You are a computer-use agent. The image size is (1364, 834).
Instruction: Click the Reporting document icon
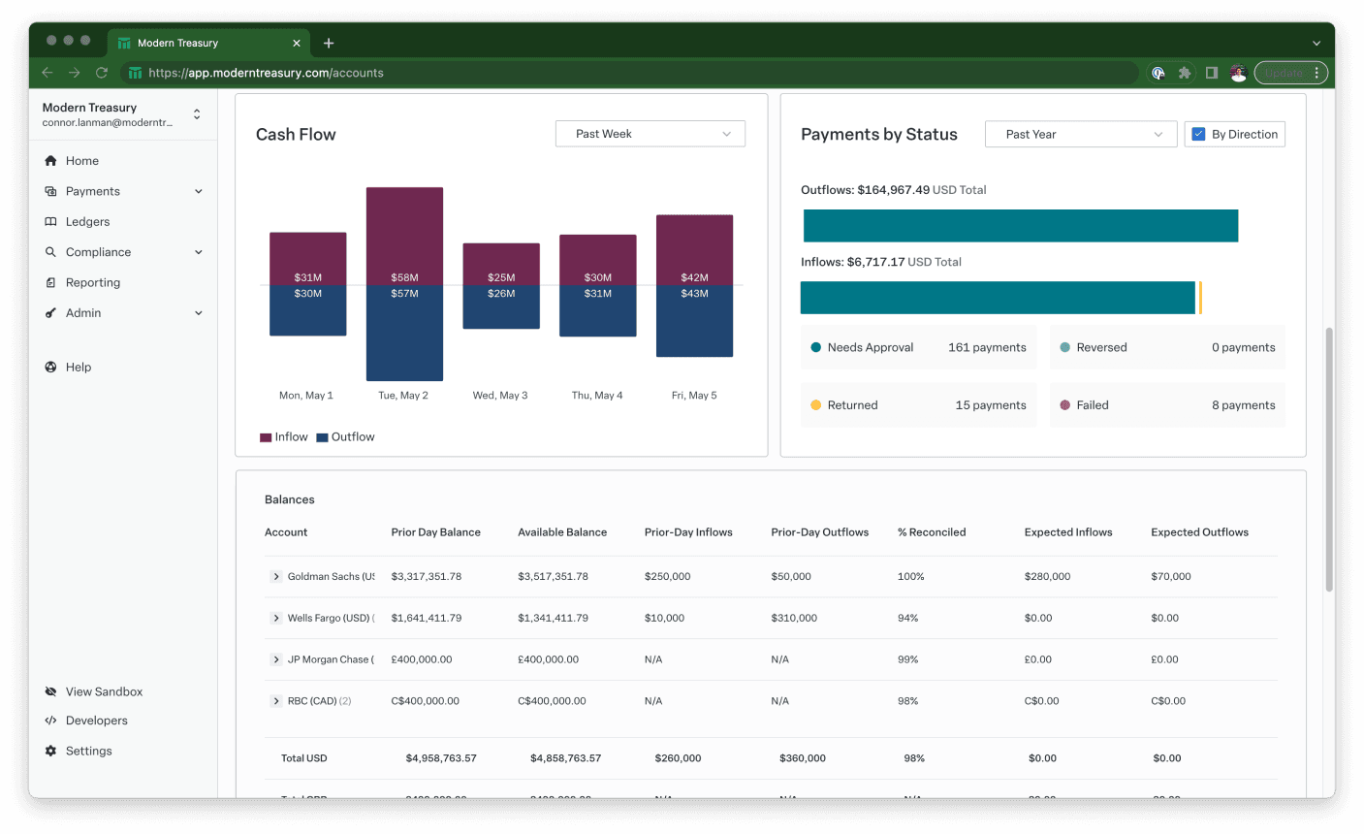point(50,283)
